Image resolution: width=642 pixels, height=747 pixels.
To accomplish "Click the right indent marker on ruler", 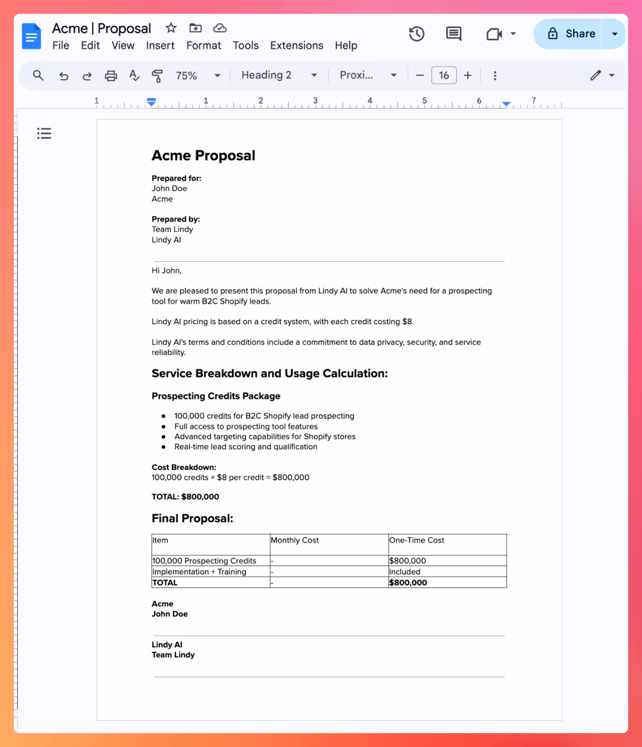I will click(506, 104).
